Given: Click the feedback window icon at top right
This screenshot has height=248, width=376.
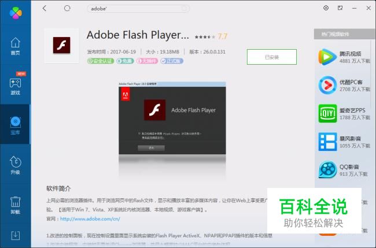Looking at the screenshot, I should click(x=340, y=8).
